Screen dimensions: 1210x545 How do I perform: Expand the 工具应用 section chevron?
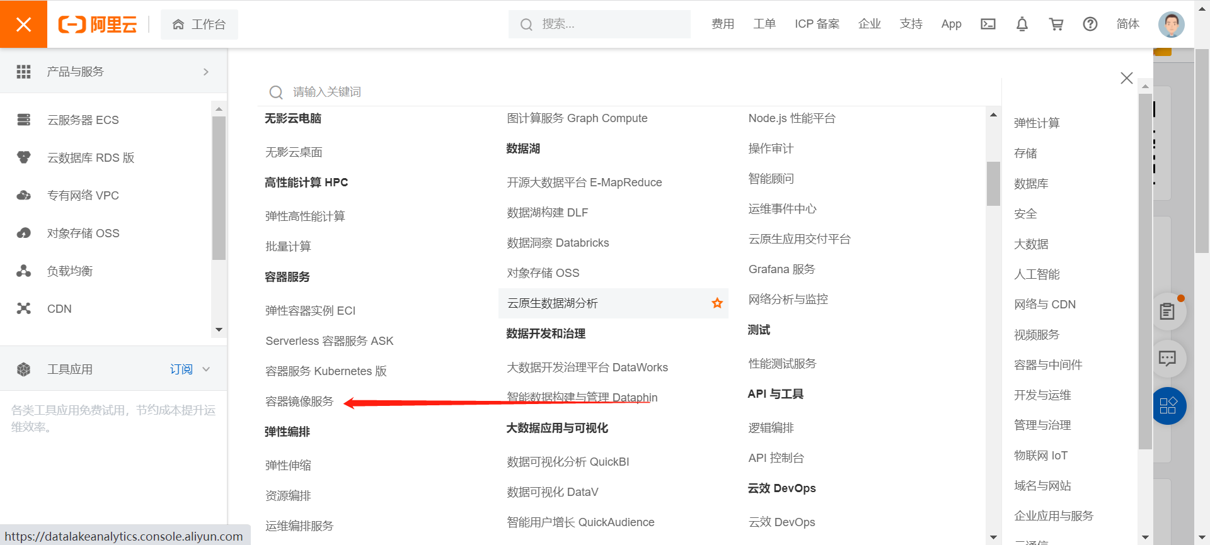pyautogui.click(x=206, y=369)
